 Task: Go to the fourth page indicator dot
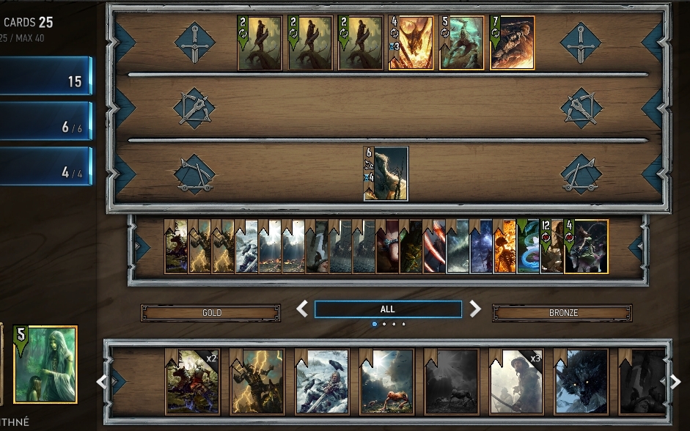[403, 324]
